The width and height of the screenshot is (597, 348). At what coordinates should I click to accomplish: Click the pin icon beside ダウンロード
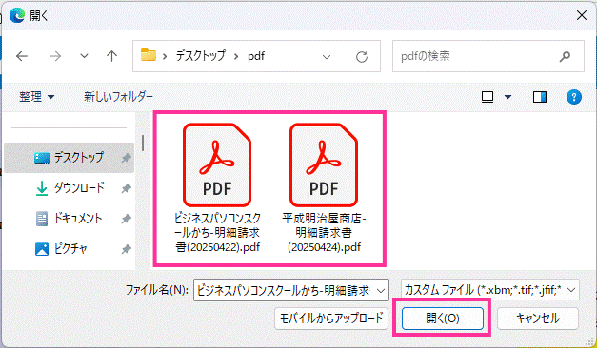pos(126,188)
